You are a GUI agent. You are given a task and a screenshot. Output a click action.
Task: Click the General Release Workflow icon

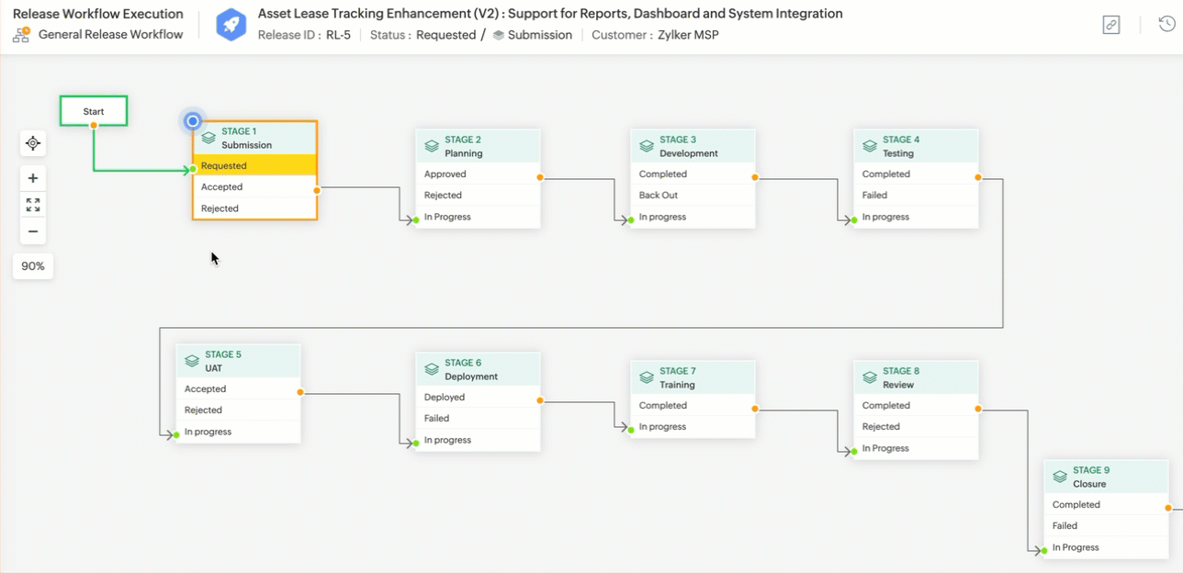21,35
